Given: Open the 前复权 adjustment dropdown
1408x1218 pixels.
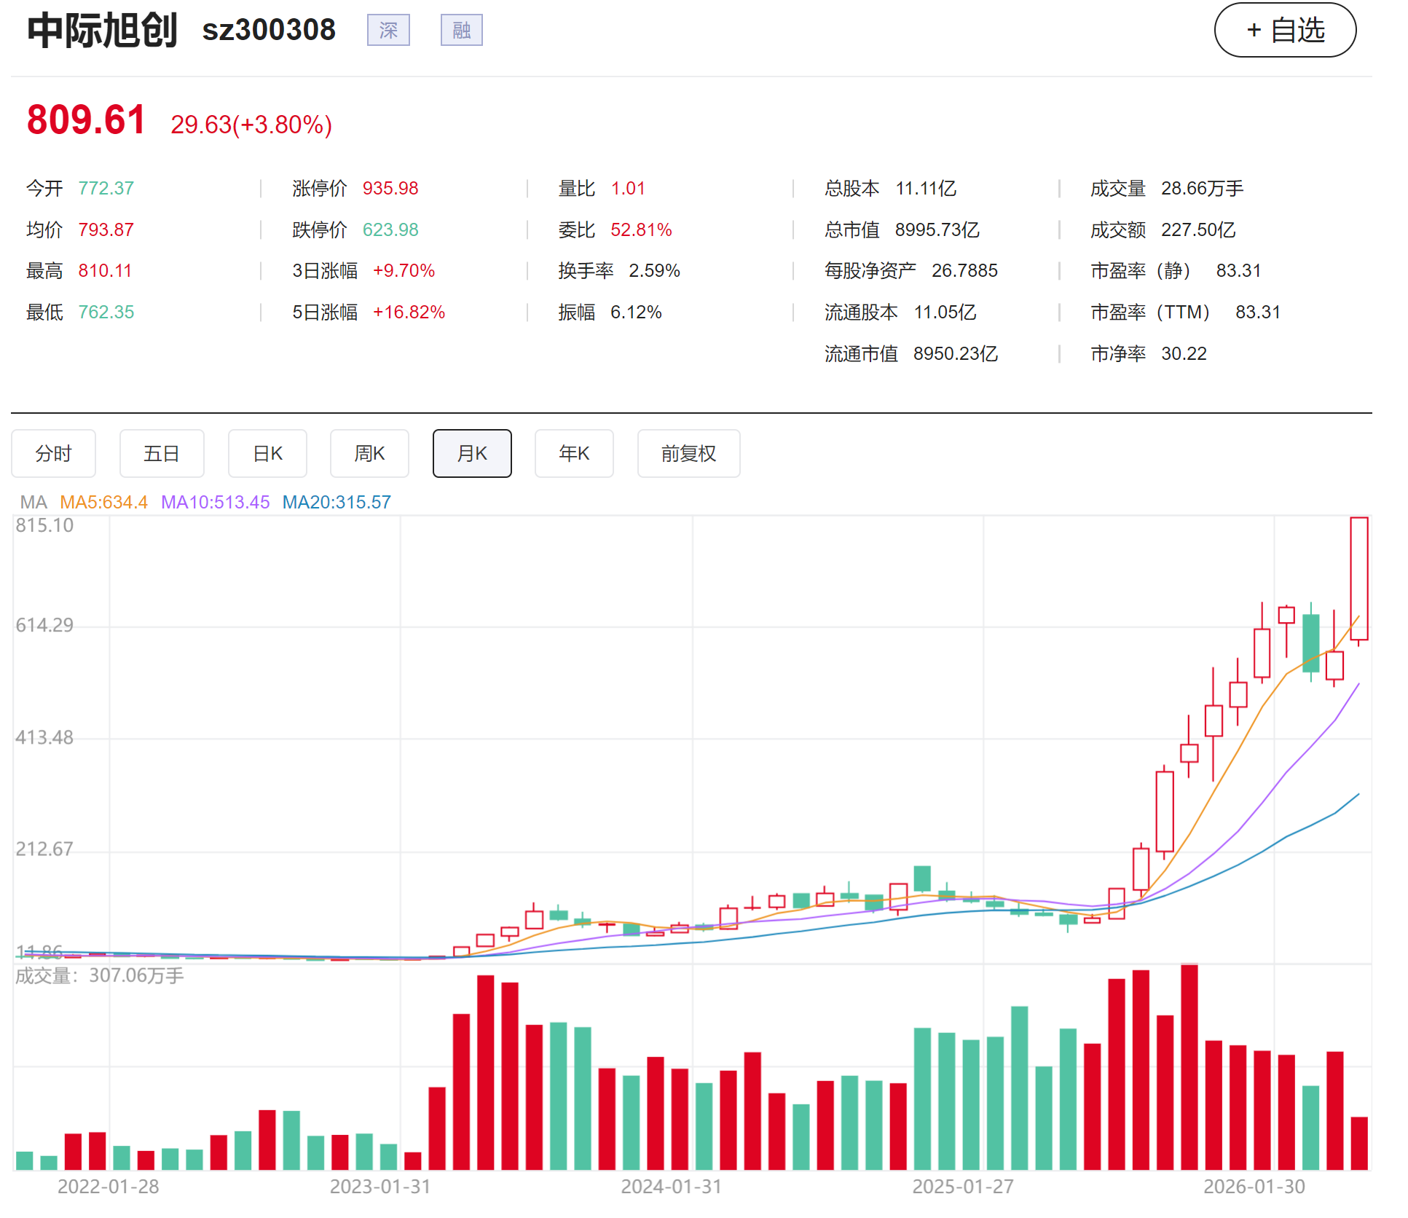Looking at the screenshot, I should 688,454.
